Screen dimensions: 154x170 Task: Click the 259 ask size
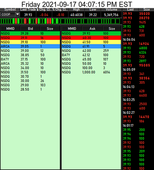coord(106,51)
